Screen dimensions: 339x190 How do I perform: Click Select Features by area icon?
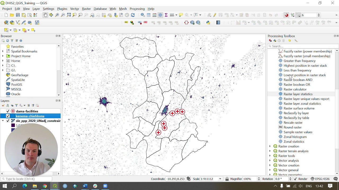pyautogui.click(x=6, y=30)
